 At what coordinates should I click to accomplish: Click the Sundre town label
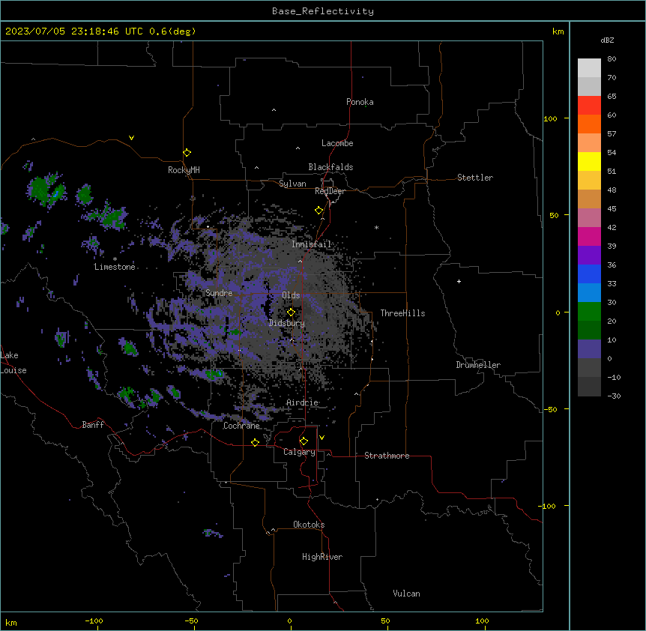pos(219,293)
